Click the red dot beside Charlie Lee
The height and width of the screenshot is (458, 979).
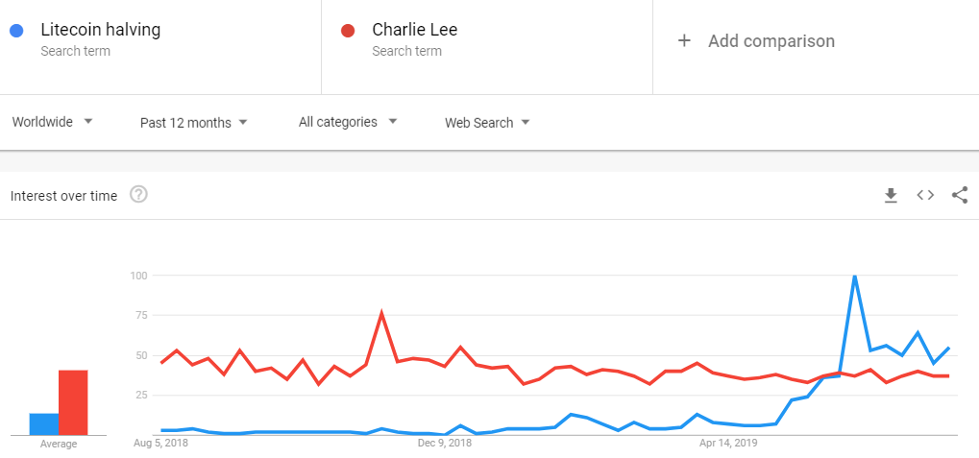click(x=349, y=31)
